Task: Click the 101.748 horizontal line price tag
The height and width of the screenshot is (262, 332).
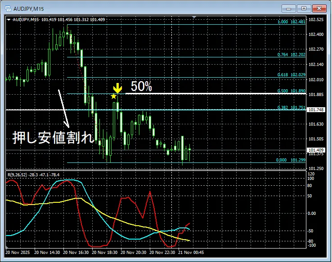Action: pos(316,110)
